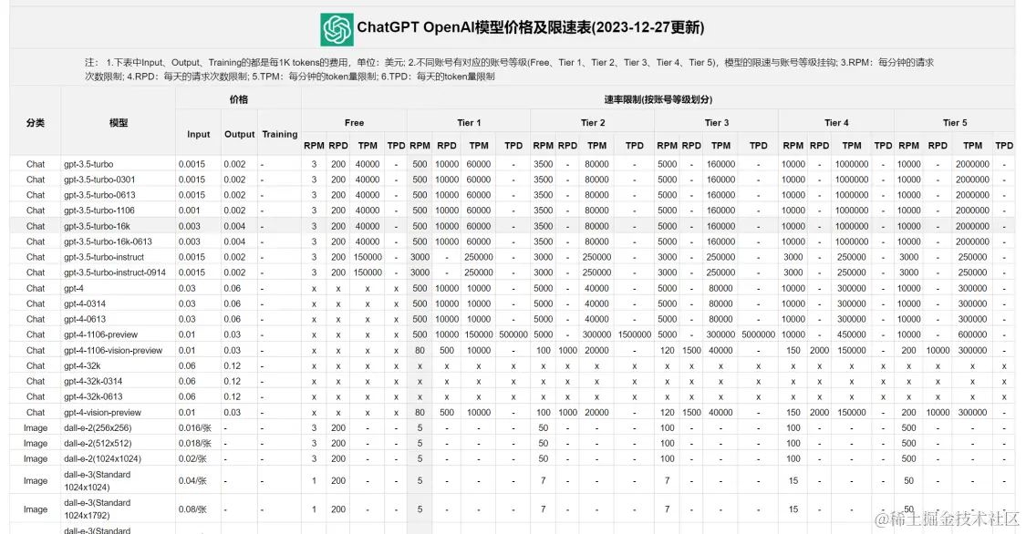This screenshot has width=1026, height=534.
Task: Select model cell 'gpt-4-1106-vision-preview'
Action: 112,350
